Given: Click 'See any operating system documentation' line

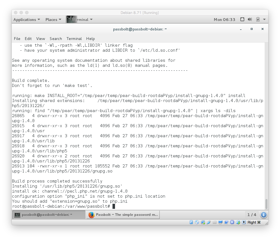Looking at the screenshot, I should (x=94, y=60).
